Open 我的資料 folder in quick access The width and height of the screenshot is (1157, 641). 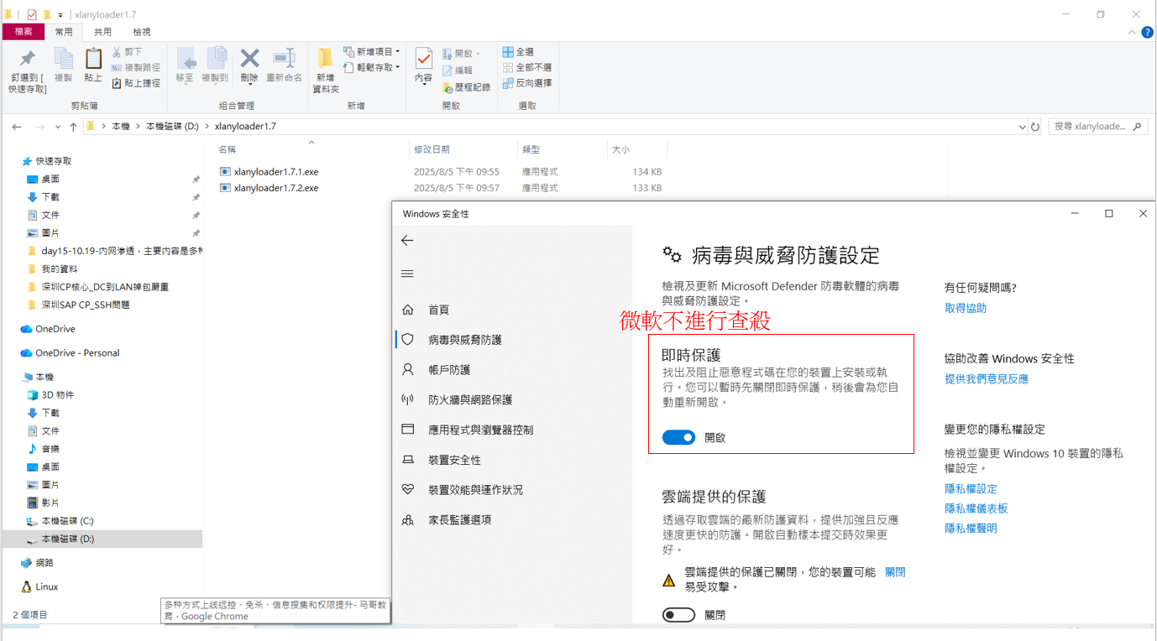(x=59, y=269)
